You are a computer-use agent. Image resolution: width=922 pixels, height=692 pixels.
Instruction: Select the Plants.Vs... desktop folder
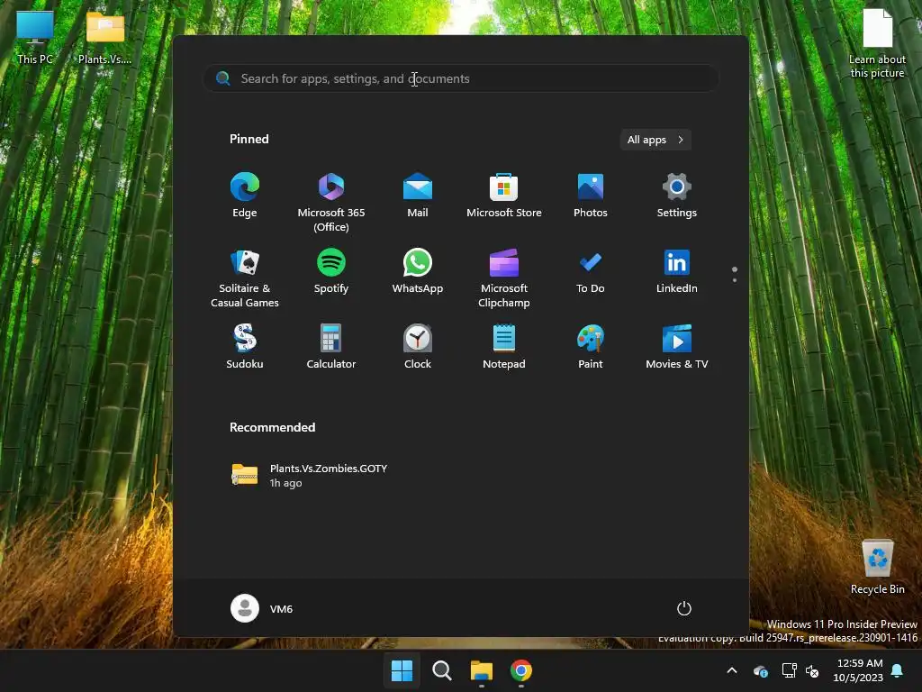(105, 38)
